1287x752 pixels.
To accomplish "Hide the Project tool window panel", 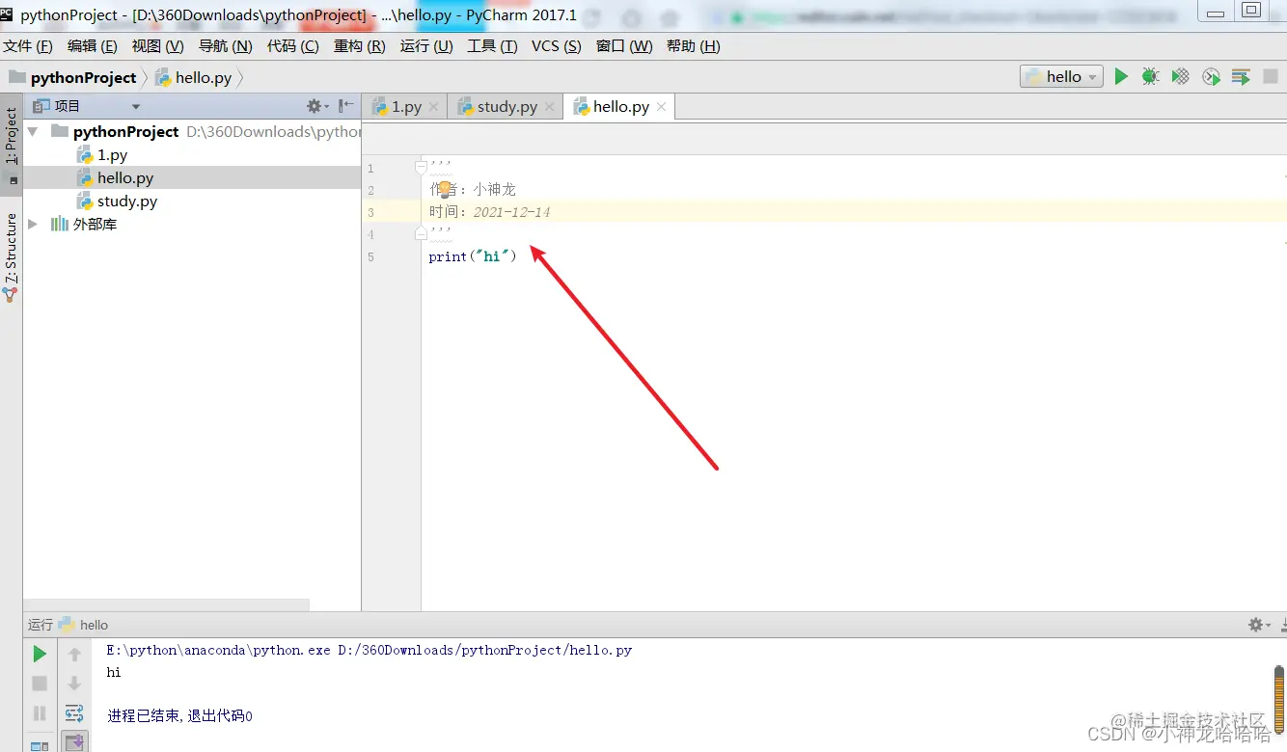I will [346, 106].
